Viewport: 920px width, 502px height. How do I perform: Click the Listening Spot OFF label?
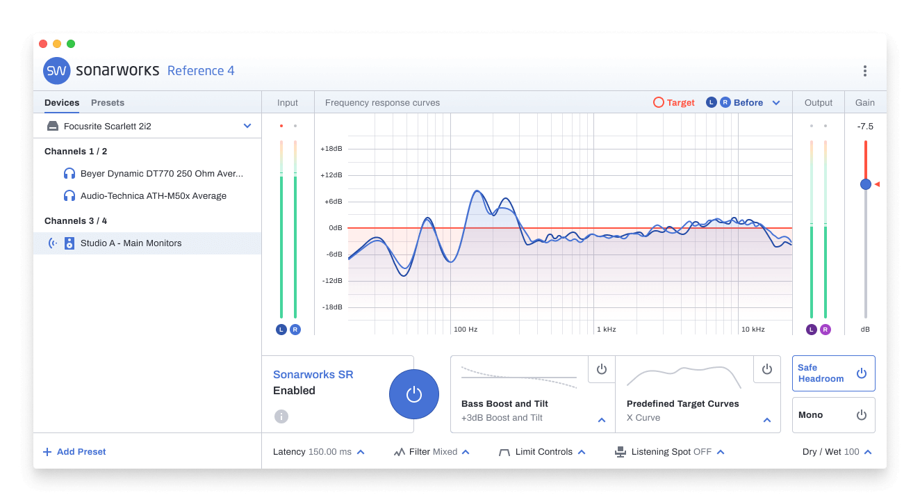point(671,452)
